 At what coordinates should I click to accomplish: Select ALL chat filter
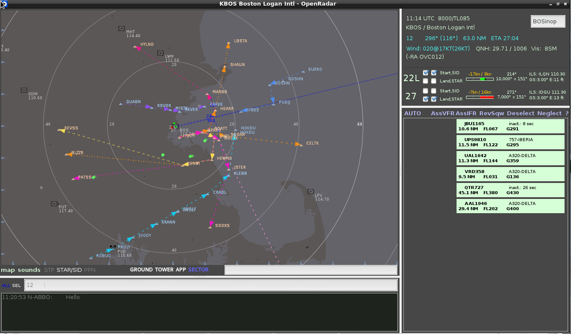pos(6,286)
